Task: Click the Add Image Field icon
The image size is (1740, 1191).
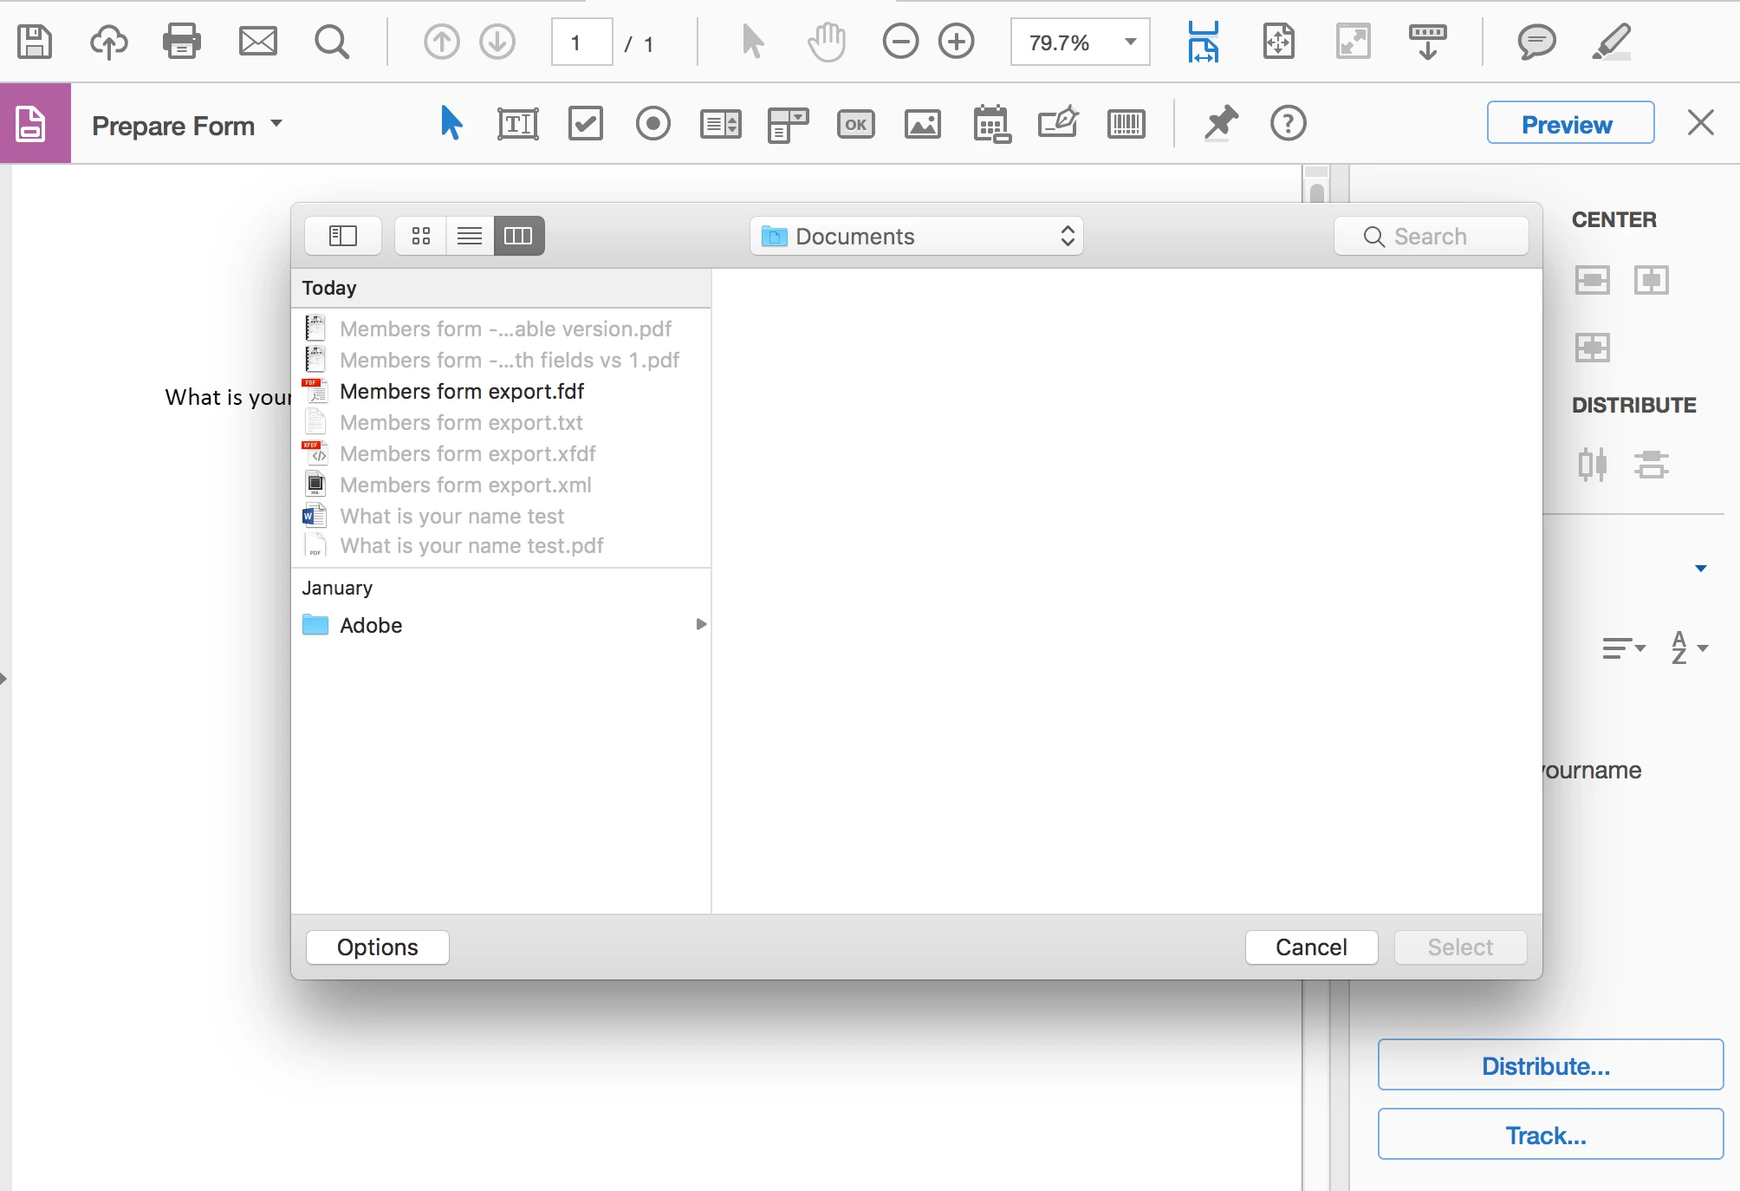Action: (x=923, y=124)
